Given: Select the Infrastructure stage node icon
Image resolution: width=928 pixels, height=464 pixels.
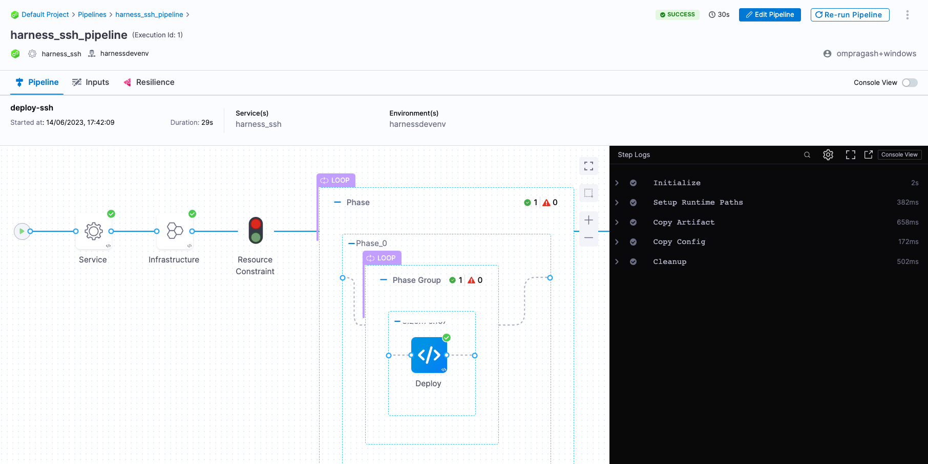Looking at the screenshot, I should [x=175, y=231].
